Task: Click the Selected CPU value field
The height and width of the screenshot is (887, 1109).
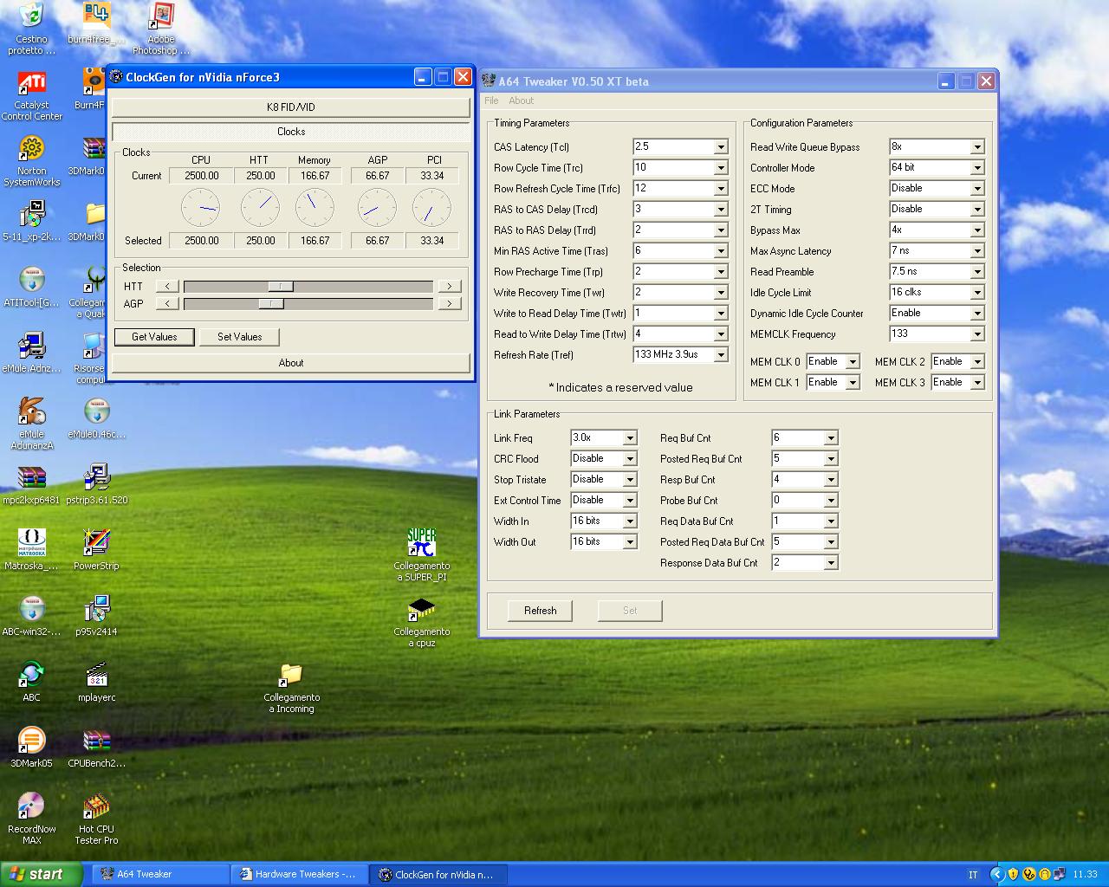Action: (x=201, y=241)
